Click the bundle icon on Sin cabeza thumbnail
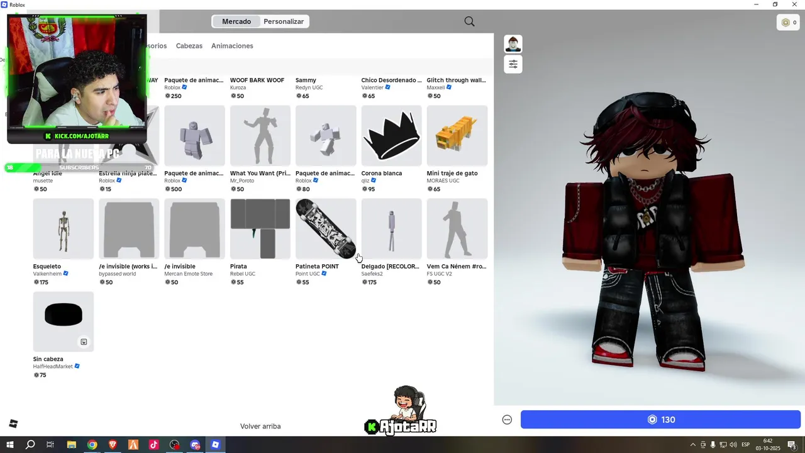805x453 pixels. click(84, 342)
